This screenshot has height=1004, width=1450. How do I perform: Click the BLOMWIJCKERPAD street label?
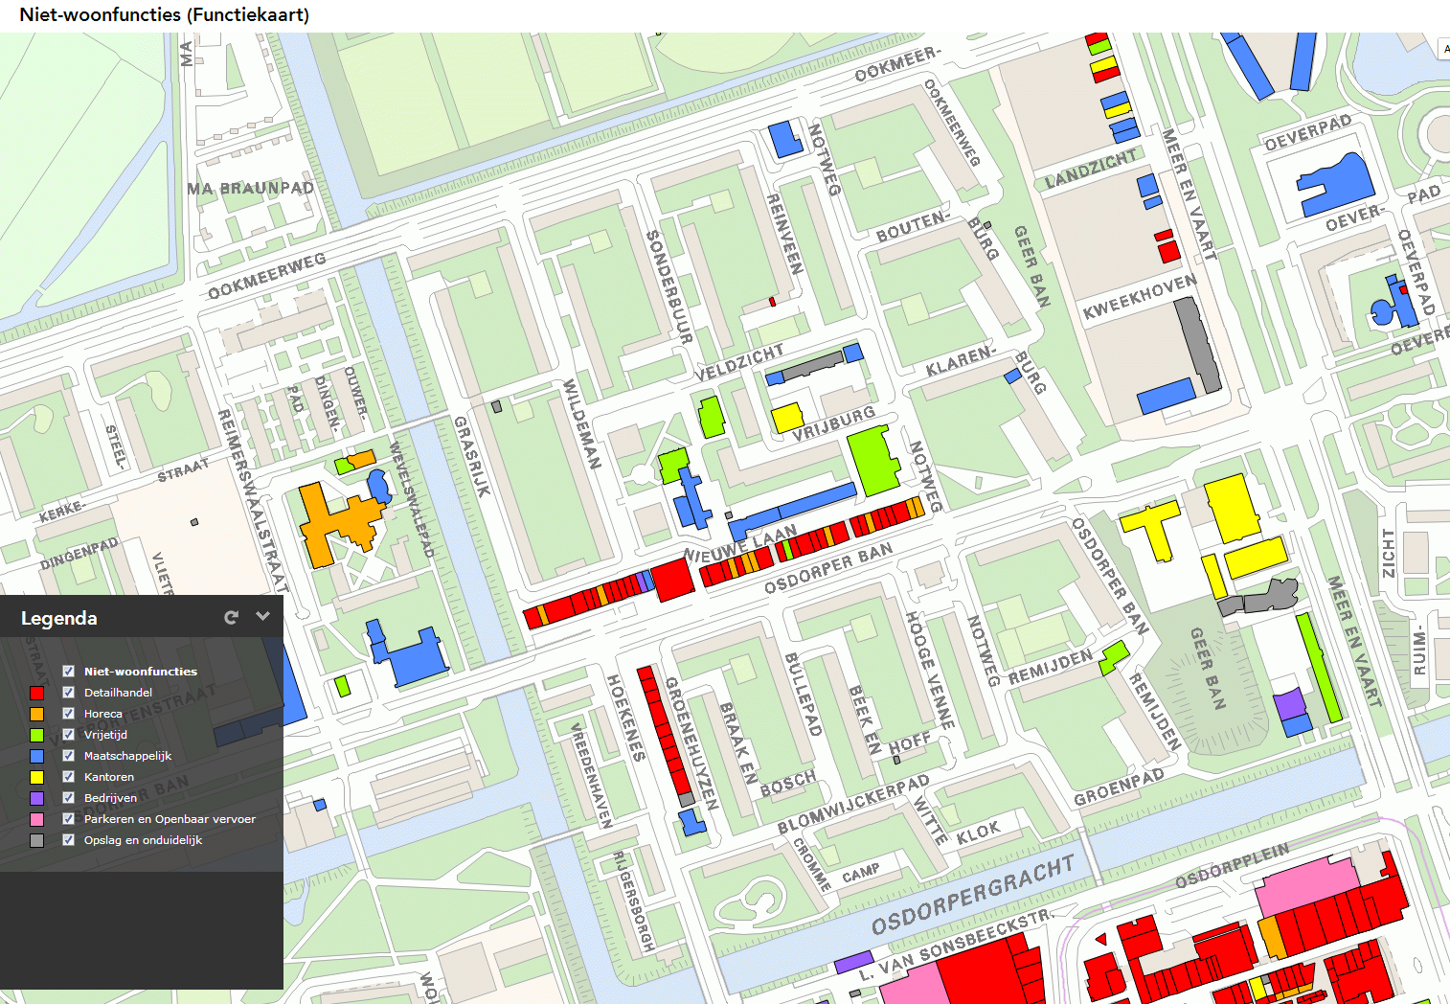pyautogui.click(x=852, y=805)
